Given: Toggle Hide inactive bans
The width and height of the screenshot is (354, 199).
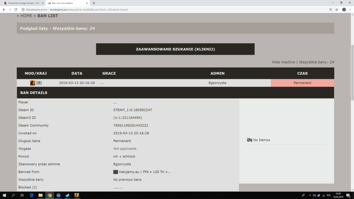Looking at the screenshot, I should [x=283, y=62].
